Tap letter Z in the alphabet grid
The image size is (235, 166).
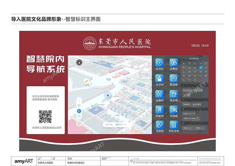(195, 80)
